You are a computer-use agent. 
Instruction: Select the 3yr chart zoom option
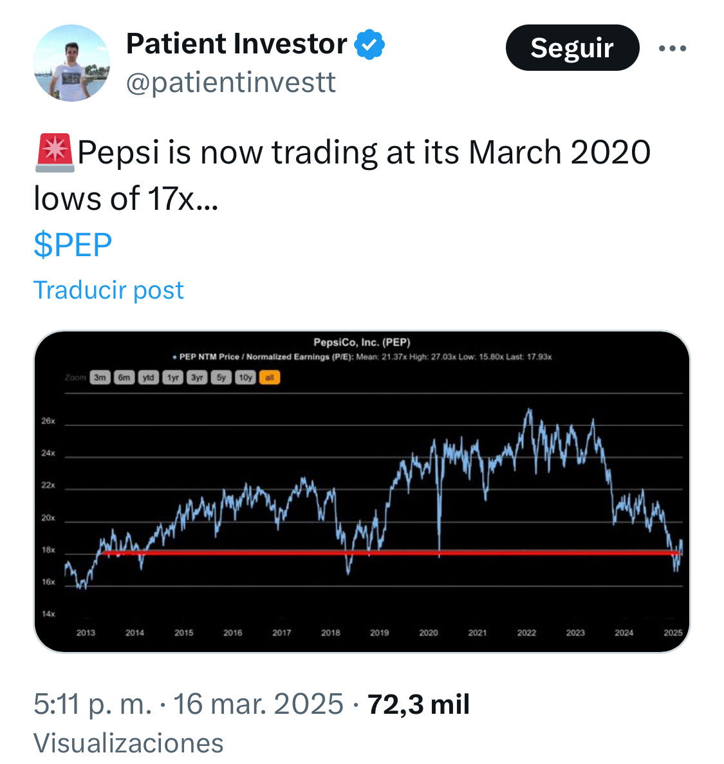pos(197,378)
